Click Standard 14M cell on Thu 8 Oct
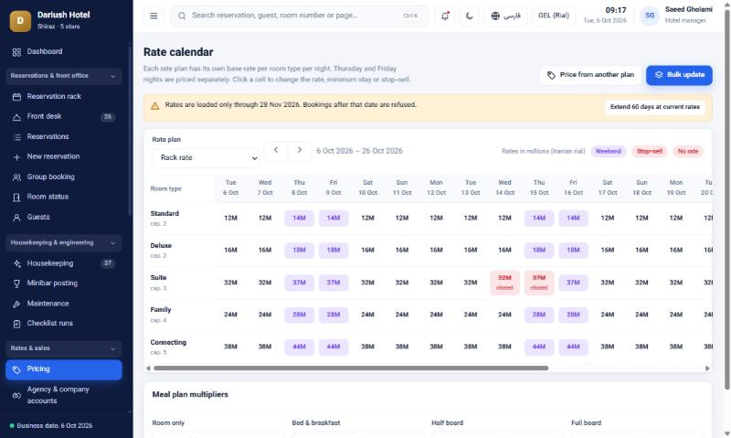This screenshot has width=731, height=438. (x=300, y=218)
